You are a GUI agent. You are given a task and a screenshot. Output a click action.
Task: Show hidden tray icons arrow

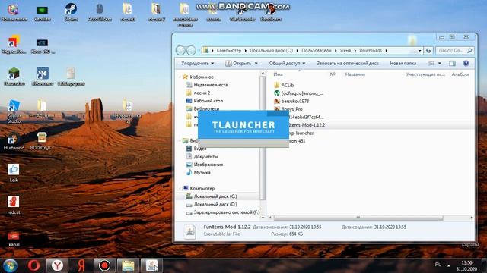coord(448,265)
